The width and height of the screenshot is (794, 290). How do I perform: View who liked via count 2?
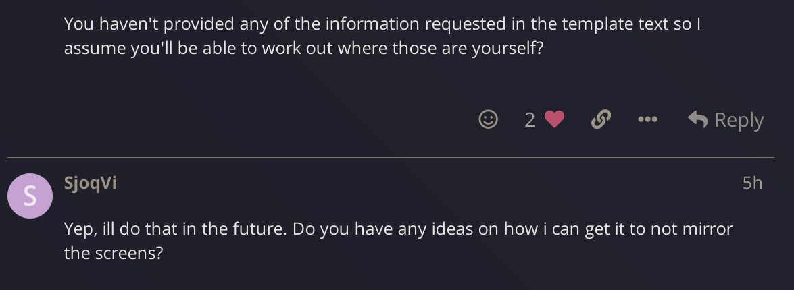click(530, 120)
